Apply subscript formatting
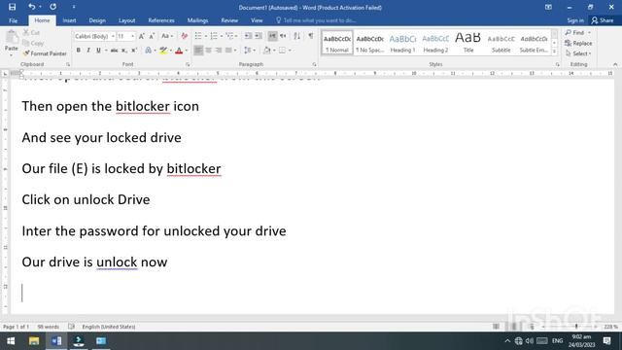Screen dimensions: 622x350 point(124,51)
